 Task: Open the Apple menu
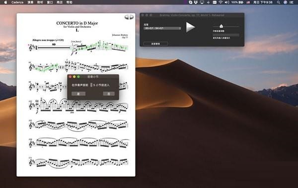pos(5,2)
